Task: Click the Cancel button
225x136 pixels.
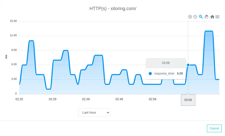Action: pyautogui.click(x=214, y=128)
